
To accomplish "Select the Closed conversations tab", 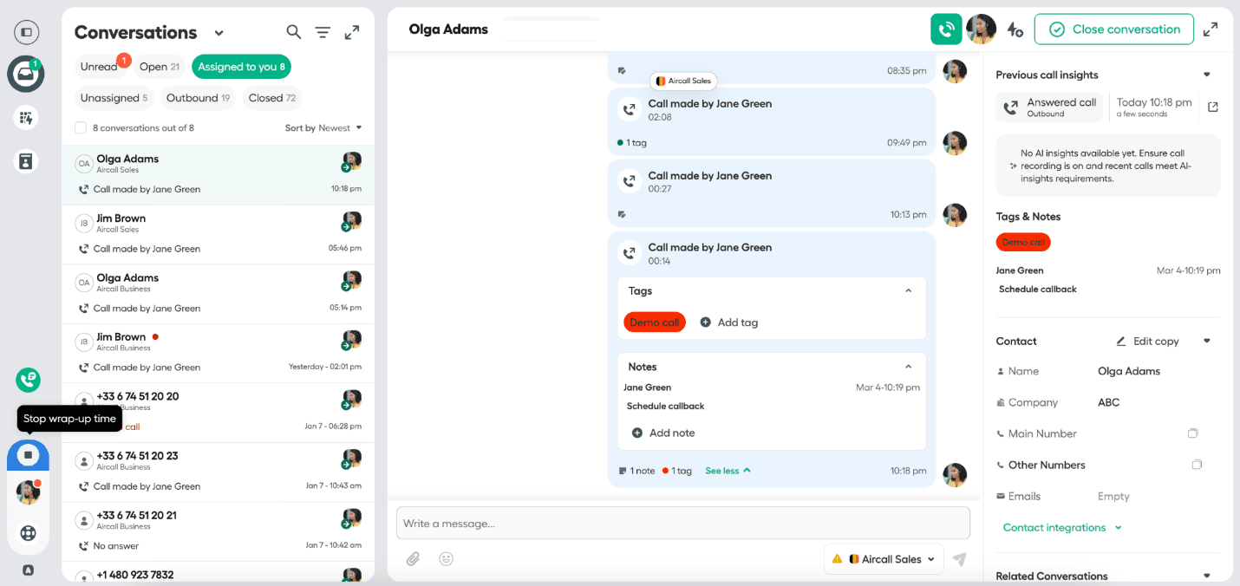I will pyautogui.click(x=271, y=98).
